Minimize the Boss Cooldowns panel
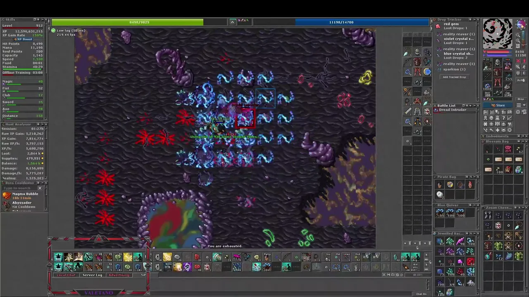Image resolution: width=529 pixels, height=297 pixels. (x=43, y=183)
